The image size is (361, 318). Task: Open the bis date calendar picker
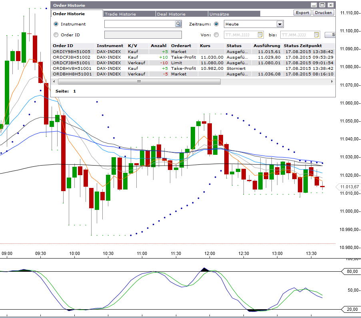click(316, 35)
